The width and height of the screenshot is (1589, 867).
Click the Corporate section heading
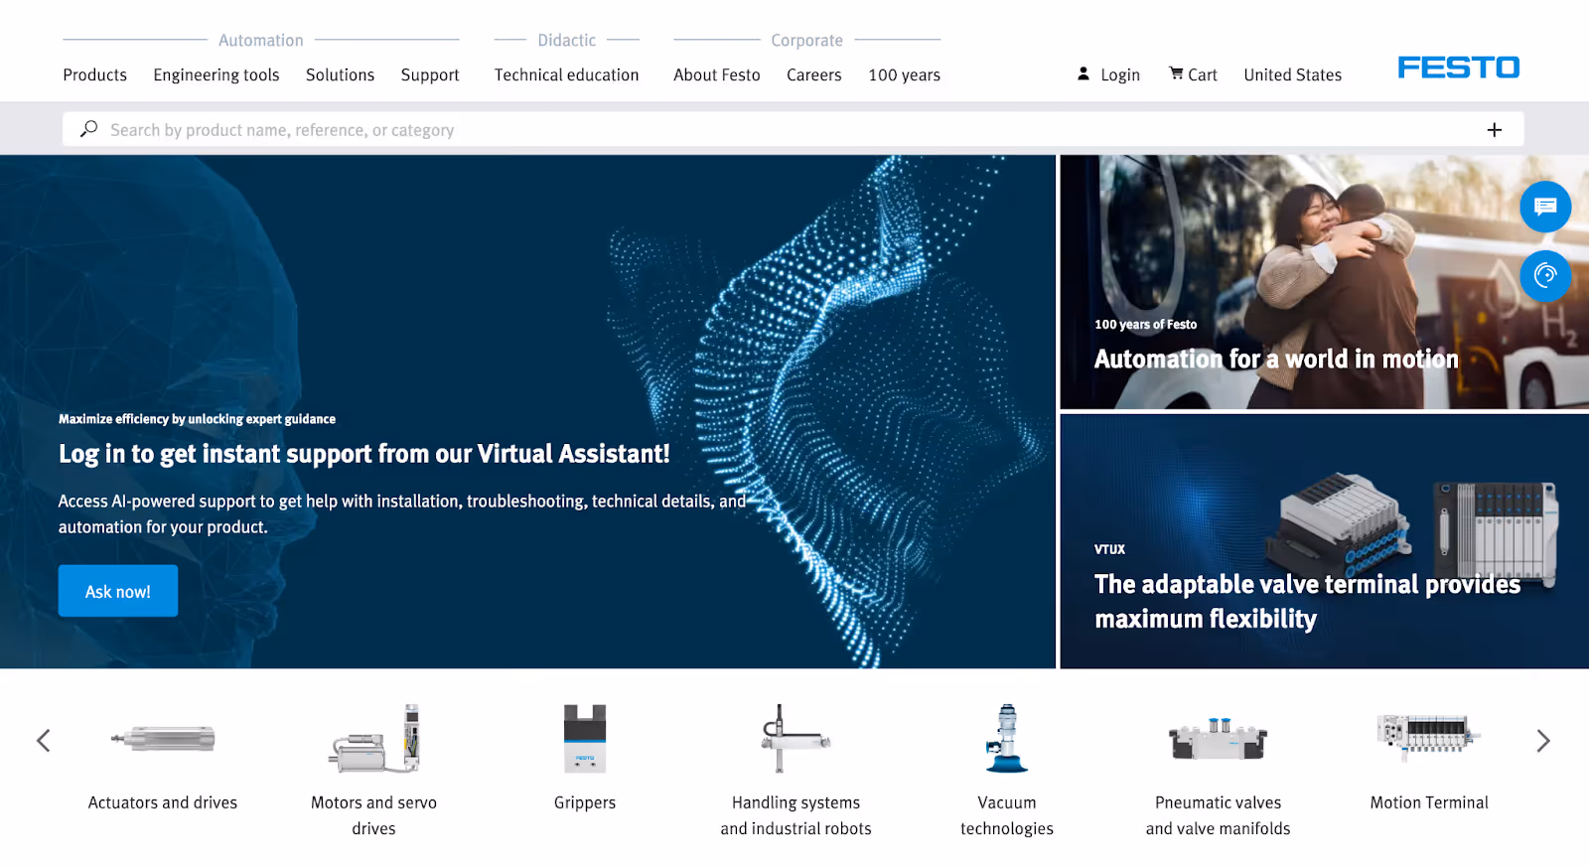[806, 41]
